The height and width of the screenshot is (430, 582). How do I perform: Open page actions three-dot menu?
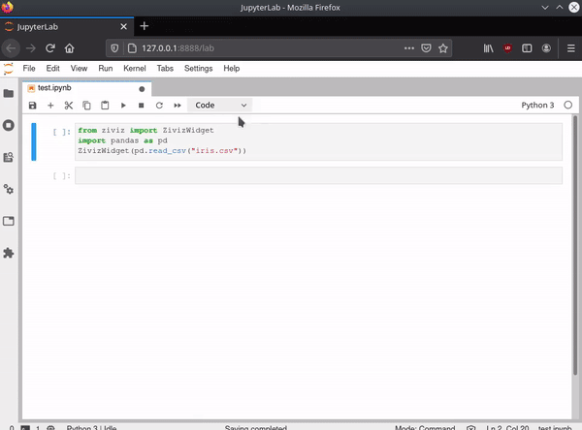(409, 48)
